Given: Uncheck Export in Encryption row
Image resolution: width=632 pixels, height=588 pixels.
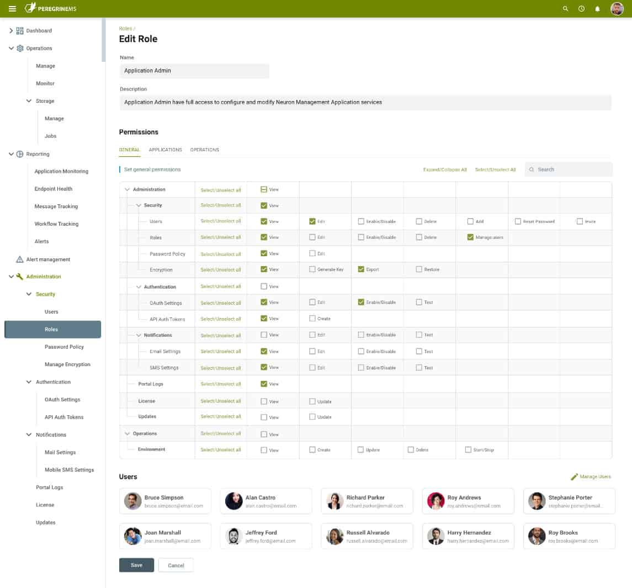Looking at the screenshot, I should (361, 269).
